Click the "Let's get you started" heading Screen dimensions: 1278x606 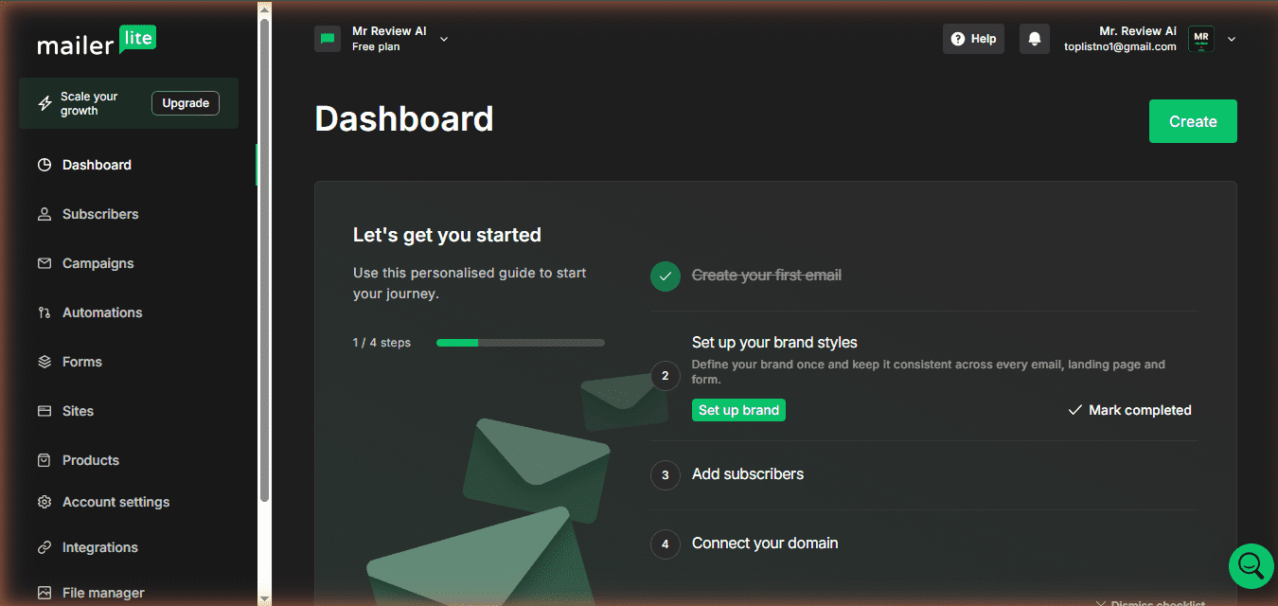click(x=447, y=235)
